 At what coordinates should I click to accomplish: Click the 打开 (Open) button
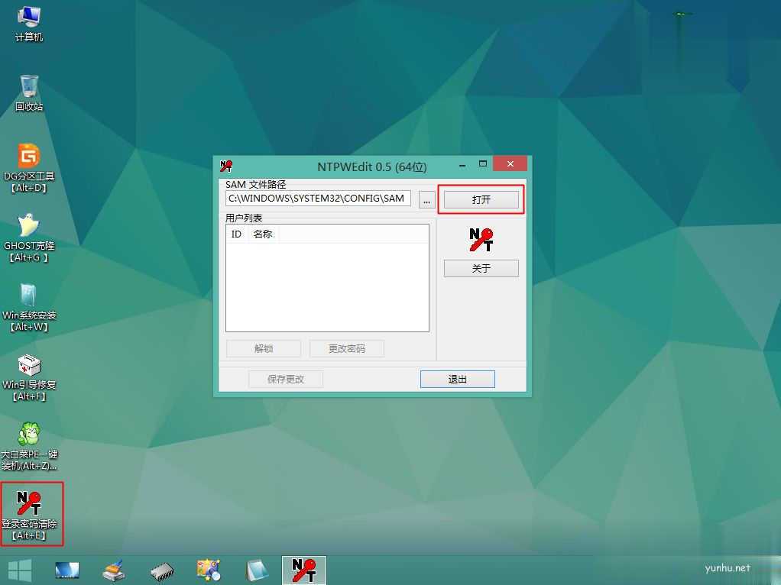[x=480, y=199]
